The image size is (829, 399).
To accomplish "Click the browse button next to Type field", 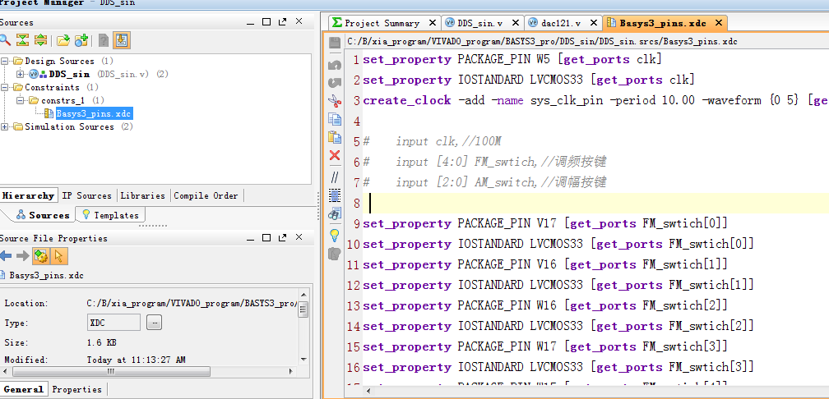I will 154,323.
